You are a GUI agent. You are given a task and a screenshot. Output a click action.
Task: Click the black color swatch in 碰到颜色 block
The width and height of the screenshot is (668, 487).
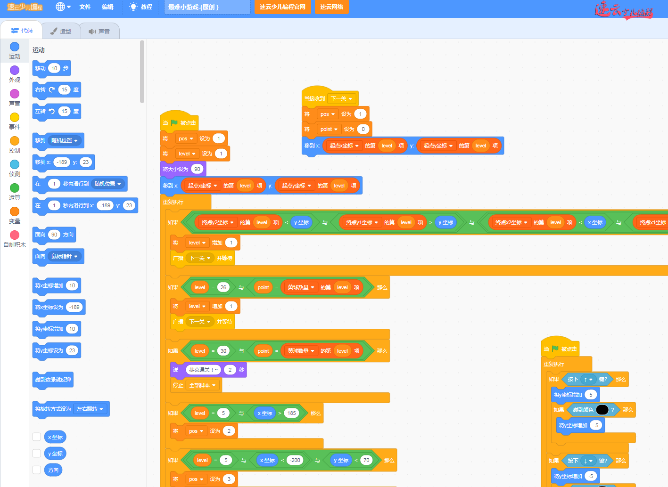pyautogui.click(x=602, y=410)
